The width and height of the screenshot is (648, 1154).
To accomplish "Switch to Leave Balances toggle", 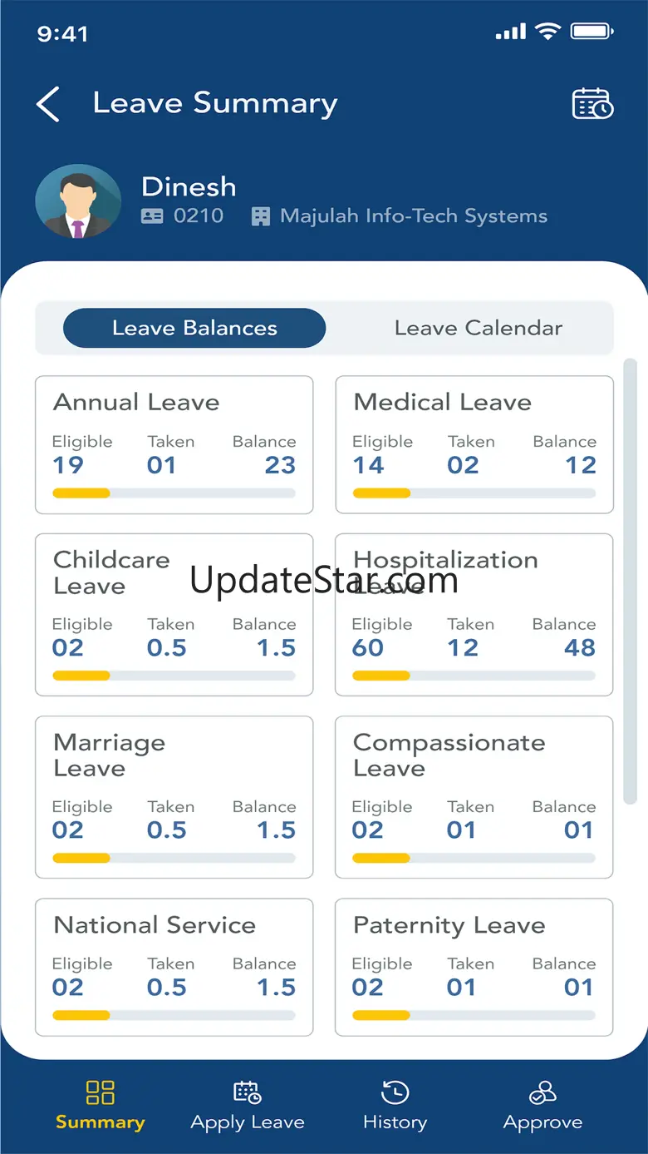I will click(x=194, y=328).
